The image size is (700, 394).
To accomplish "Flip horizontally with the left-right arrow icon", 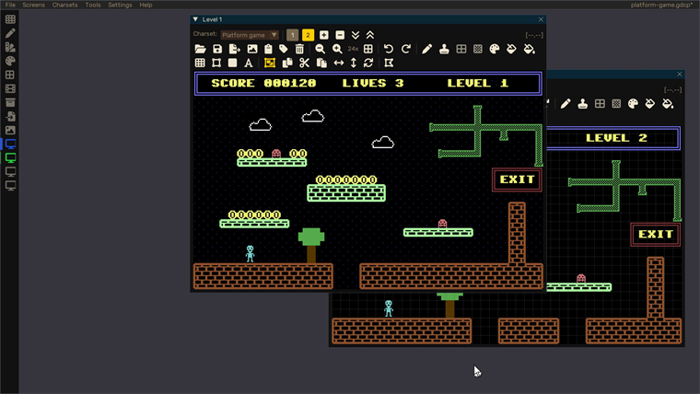I will coord(339,63).
